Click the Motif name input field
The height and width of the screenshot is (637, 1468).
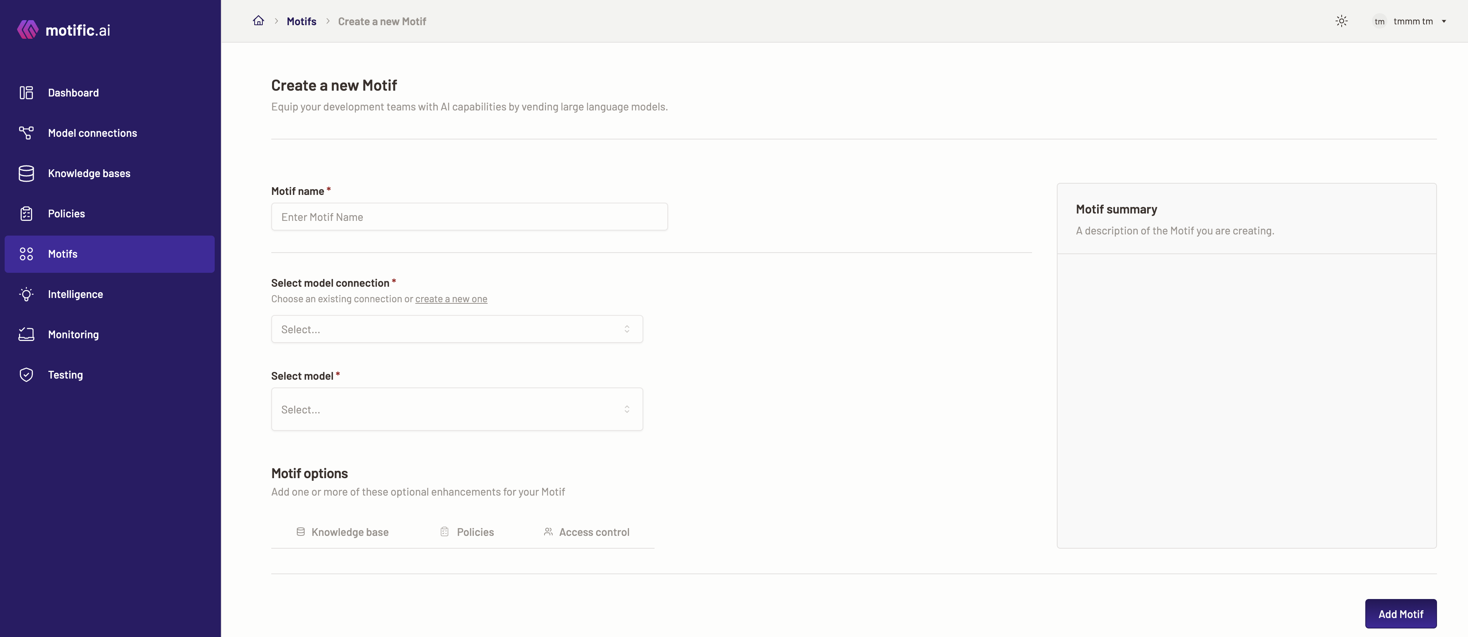pos(469,216)
